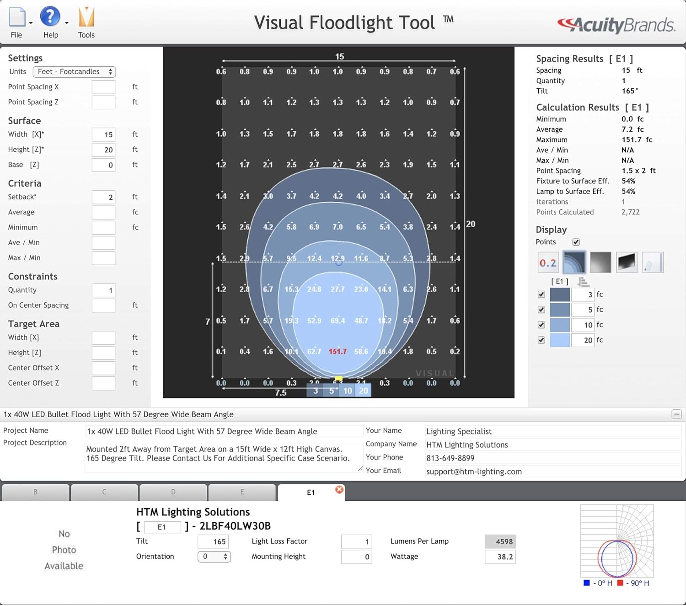Pick the 5 fc contour color swatch

560,310
